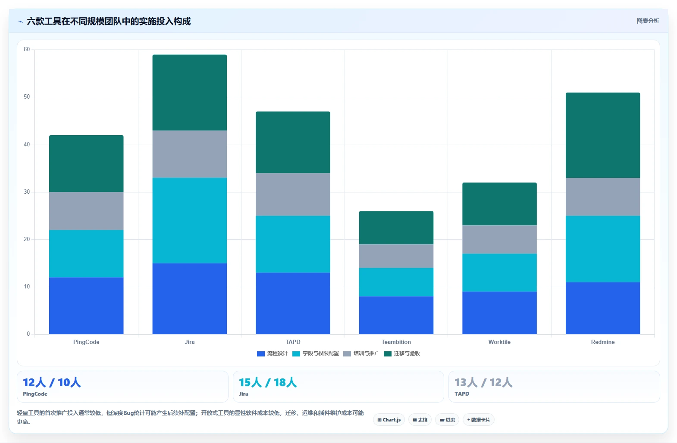The width and height of the screenshot is (677, 443).
Task: Click Teambition's blue 流程设计 bar segment
Action: (x=396, y=315)
